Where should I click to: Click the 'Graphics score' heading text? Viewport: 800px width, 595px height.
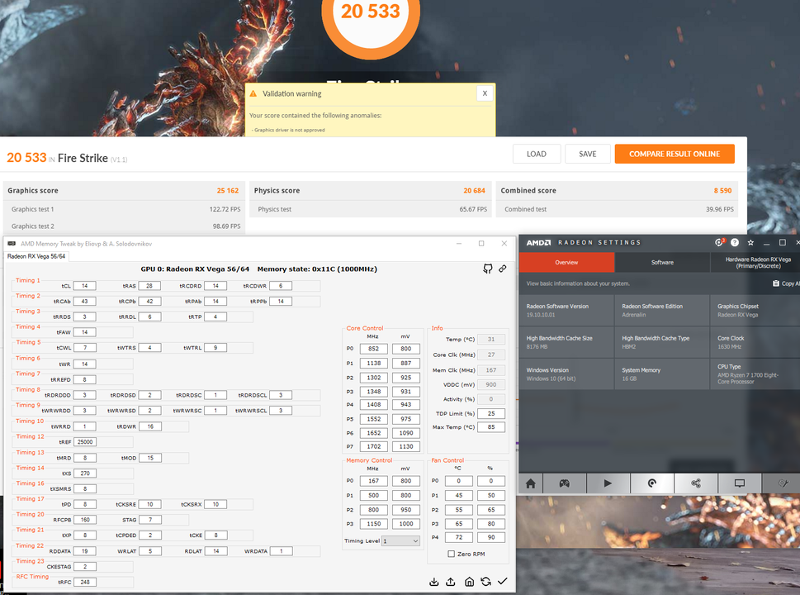(33, 191)
